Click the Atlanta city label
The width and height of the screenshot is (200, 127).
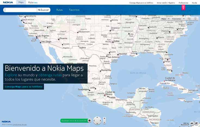[161, 37]
